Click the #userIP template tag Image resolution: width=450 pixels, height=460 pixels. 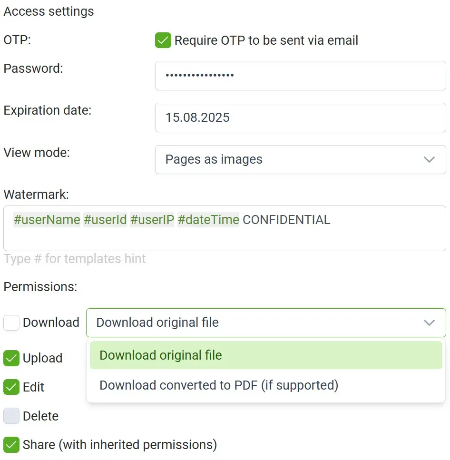pyautogui.click(x=152, y=220)
